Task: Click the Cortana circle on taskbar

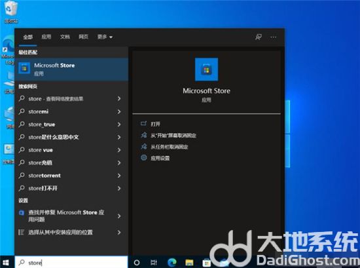Action: [137, 262]
